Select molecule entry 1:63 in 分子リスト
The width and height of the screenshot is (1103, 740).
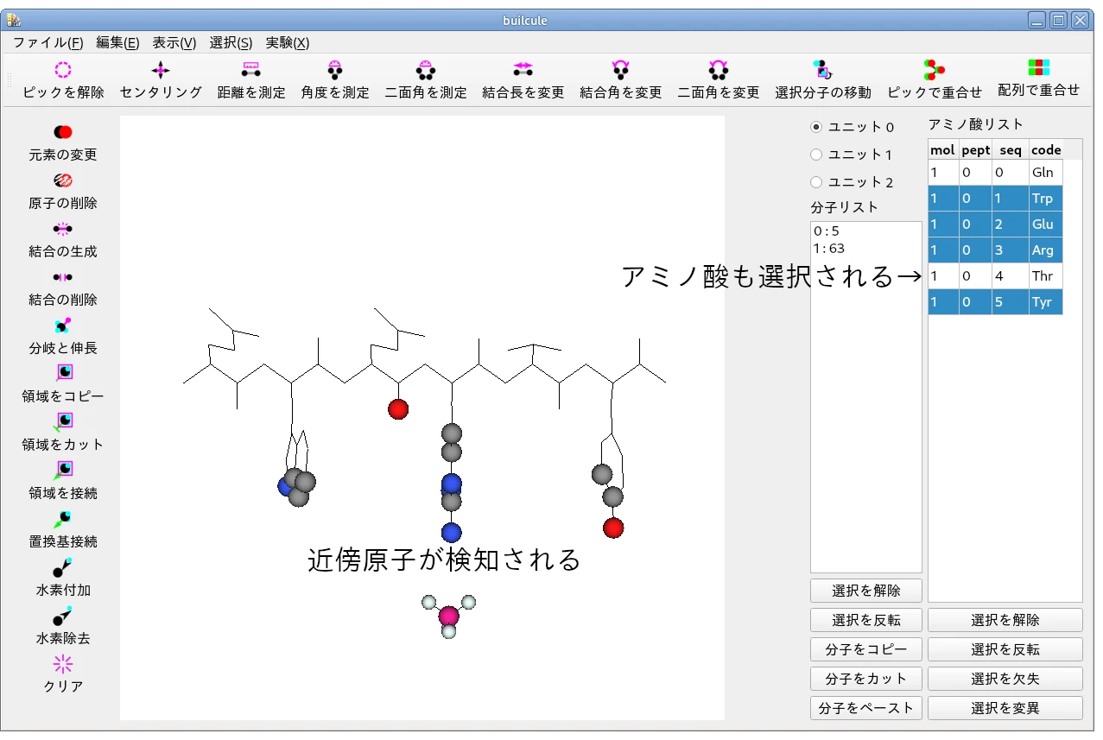829,249
